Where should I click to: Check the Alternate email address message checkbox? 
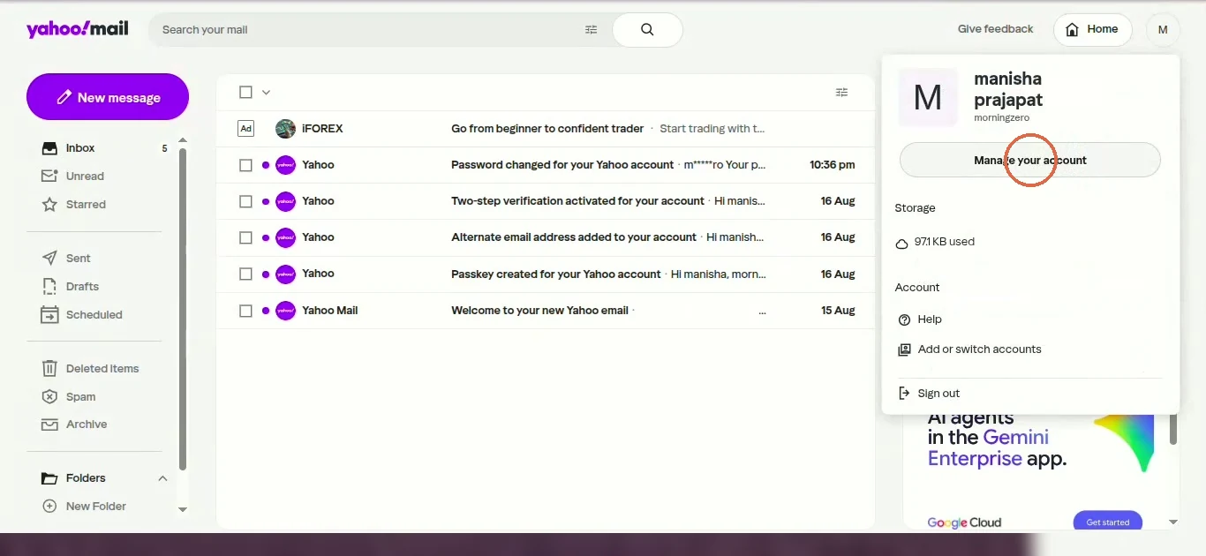click(245, 237)
